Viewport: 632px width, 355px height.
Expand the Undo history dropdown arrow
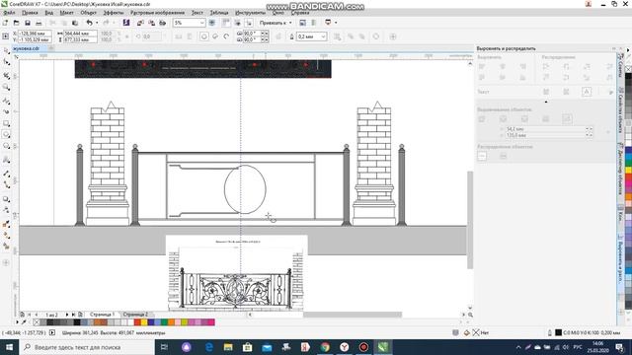(97, 23)
